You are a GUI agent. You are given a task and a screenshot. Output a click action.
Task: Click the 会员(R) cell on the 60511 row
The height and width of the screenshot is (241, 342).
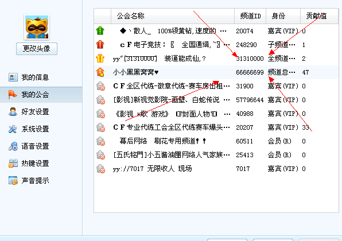pyautogui.click(x=279, y=141)
